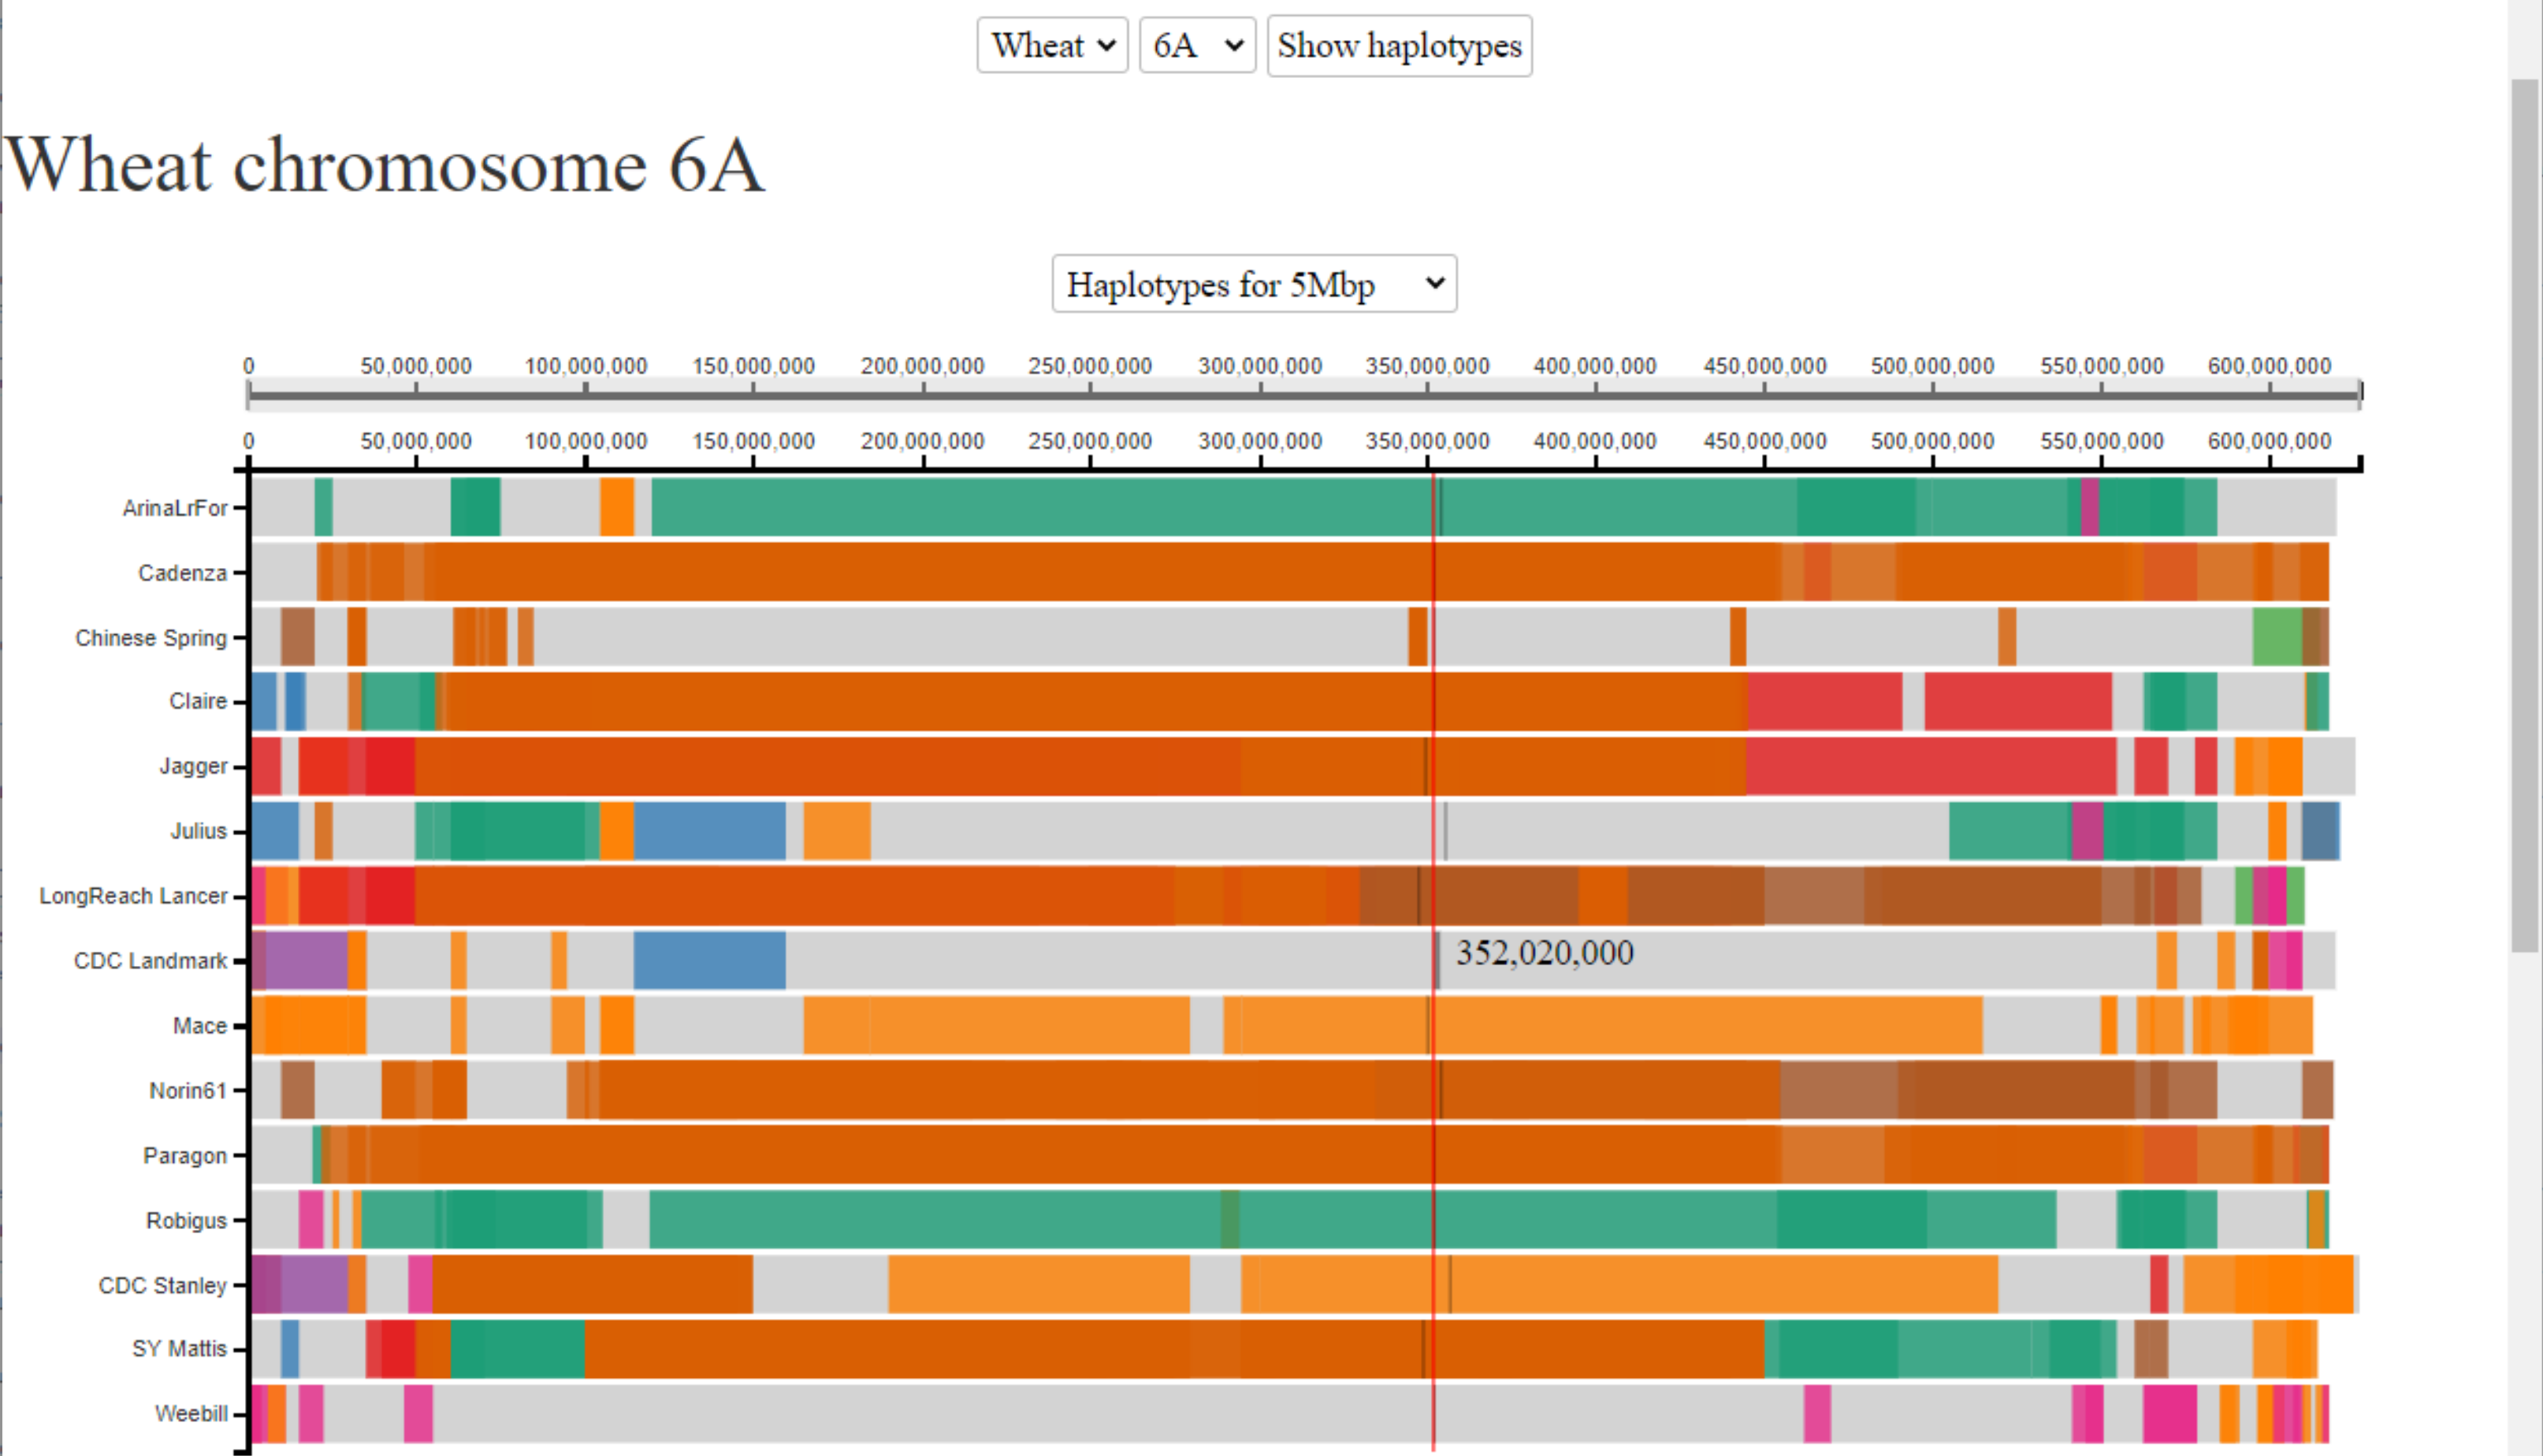Click the orange block in ArinaLrFor row
2543x1456 pixels.
pos(616,507)
